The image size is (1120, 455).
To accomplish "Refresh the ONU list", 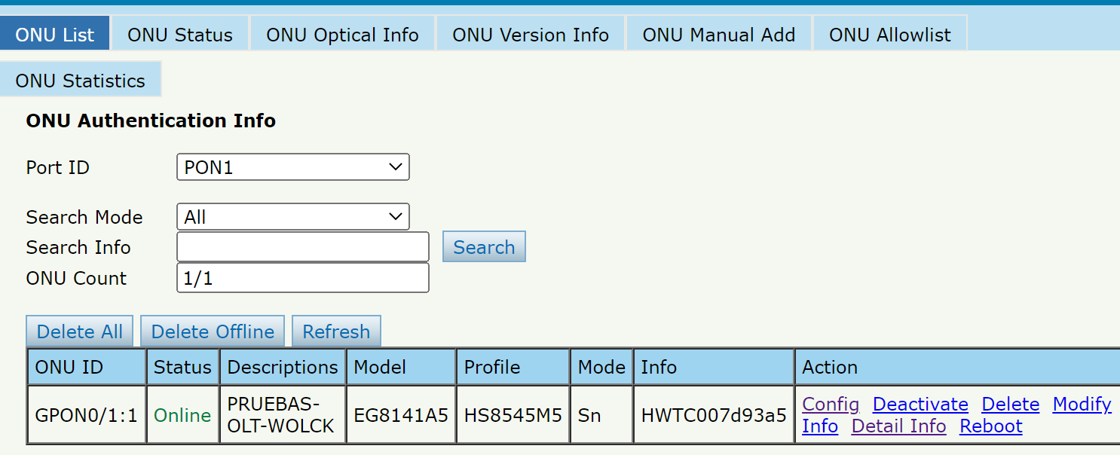I will [x=336, y=331].
